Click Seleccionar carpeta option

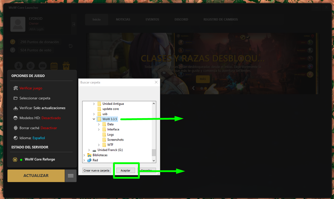point(35,98)
